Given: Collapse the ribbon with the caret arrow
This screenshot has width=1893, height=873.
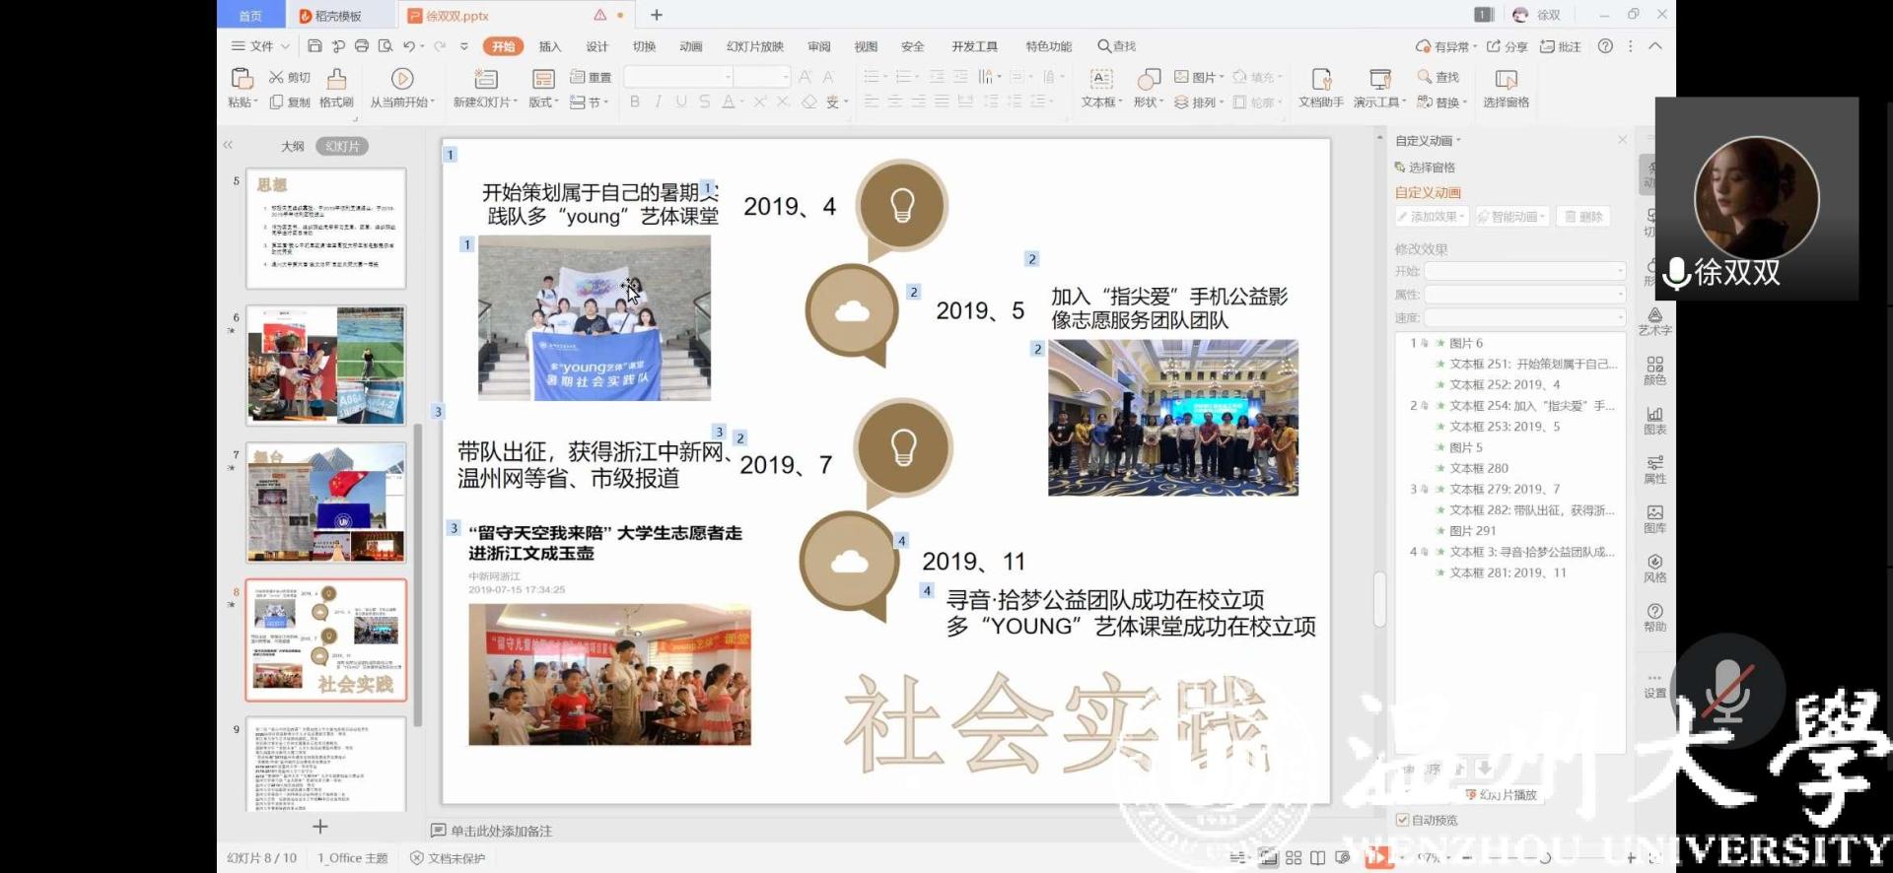Looking at the screenshot, I should 1655,46.
